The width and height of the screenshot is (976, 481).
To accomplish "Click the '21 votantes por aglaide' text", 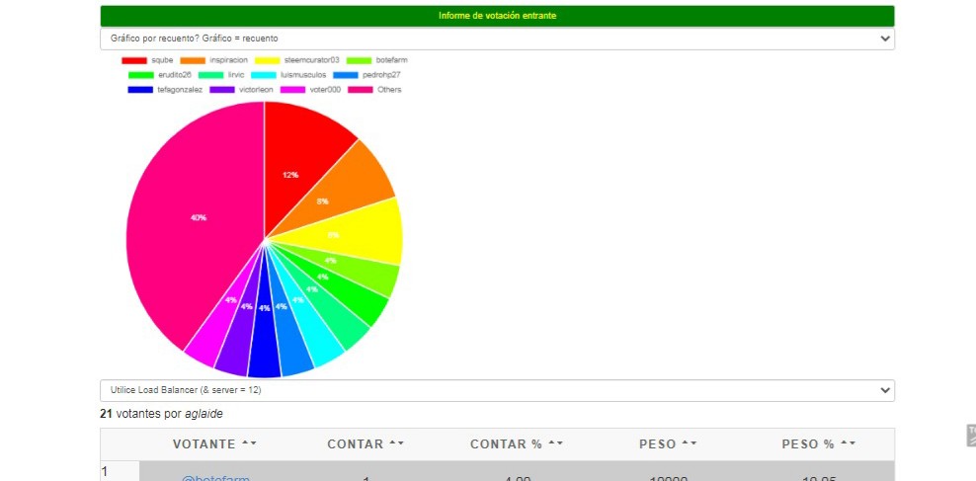I will coord(161,414).
